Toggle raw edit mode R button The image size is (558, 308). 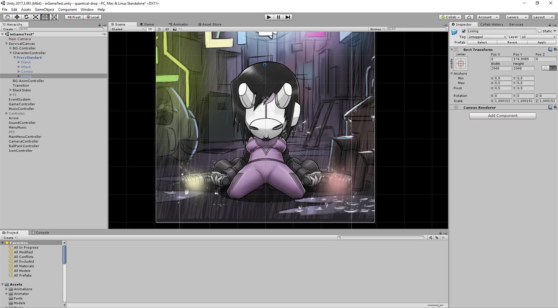tap(553, 68)
